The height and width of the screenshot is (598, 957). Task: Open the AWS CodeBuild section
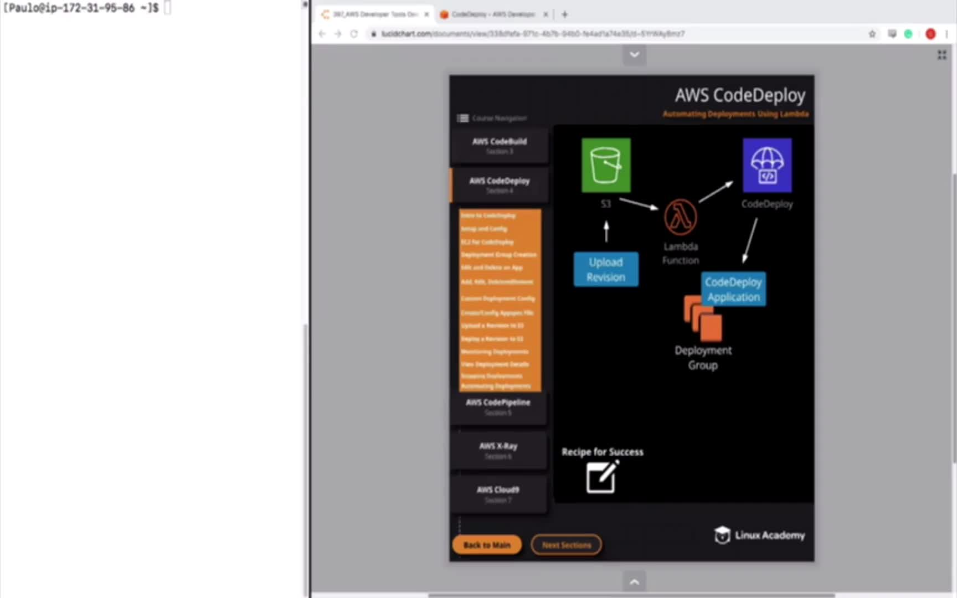coord(499,146)
